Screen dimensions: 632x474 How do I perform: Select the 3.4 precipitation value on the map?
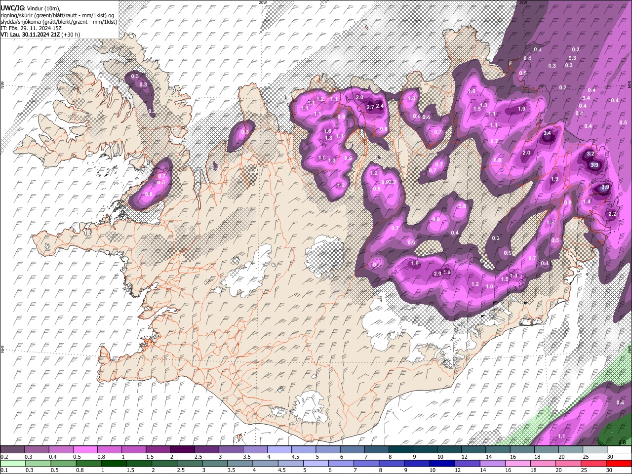(x=547, y=133)
